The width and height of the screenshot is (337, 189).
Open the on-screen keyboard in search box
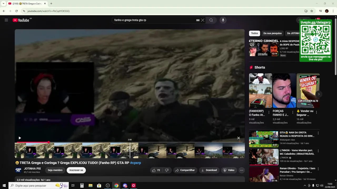click(198, 20)
